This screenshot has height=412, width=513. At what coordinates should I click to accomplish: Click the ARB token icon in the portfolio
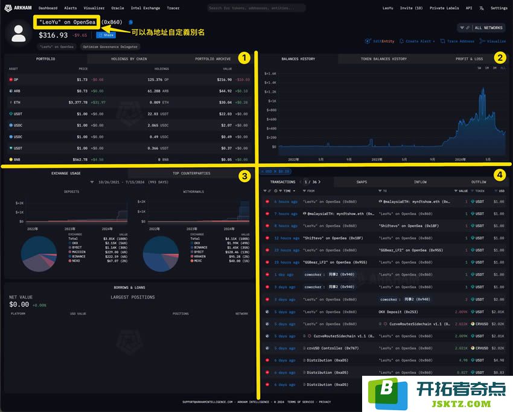tap(11, 91)
